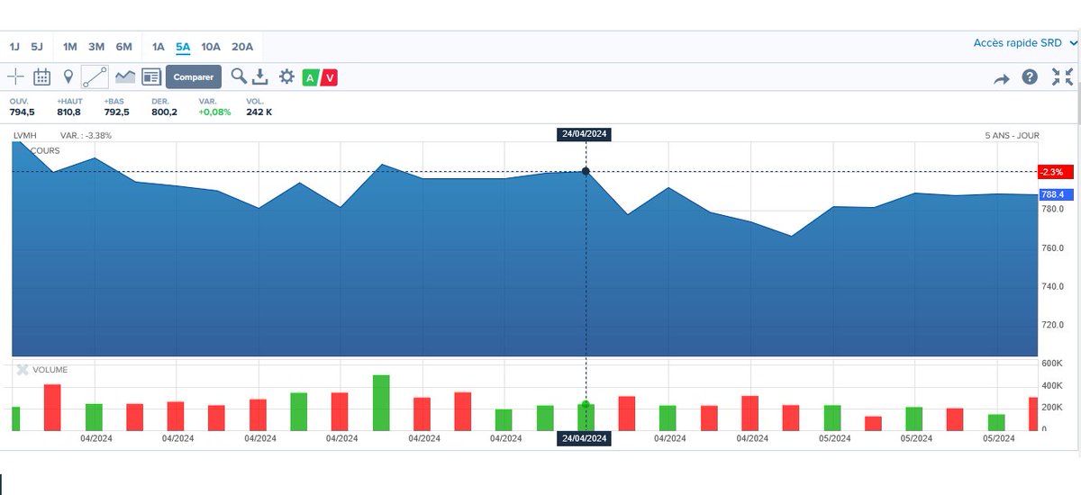Click the COURS legend label
Screen dimensions: 1081x495
click(x=45, y=150)
